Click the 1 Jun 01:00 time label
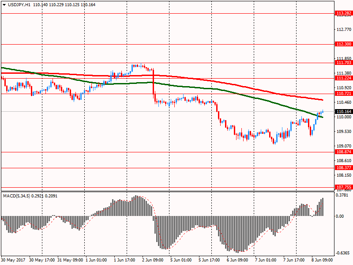The image size is (353, 265). tap(96, 260)
